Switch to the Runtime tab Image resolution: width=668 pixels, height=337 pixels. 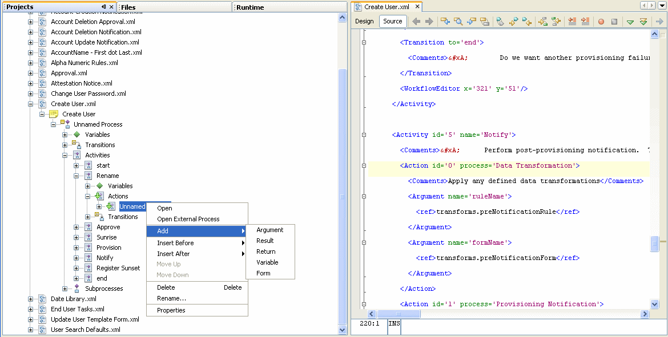289,7
